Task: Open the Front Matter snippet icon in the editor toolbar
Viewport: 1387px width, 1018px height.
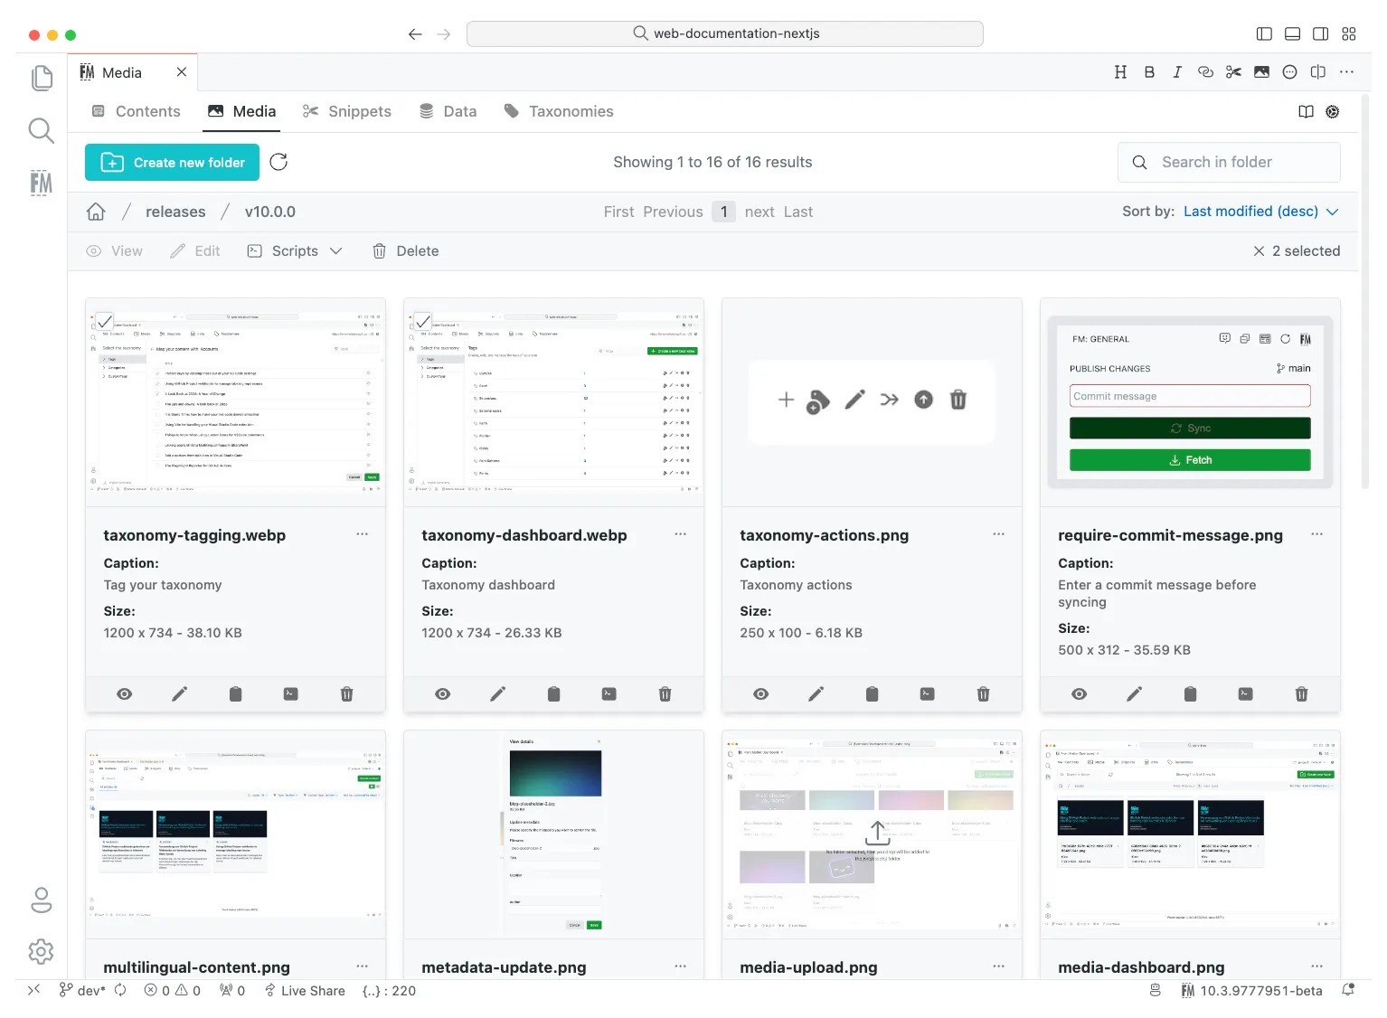Action: click(x=1233, y=72)
